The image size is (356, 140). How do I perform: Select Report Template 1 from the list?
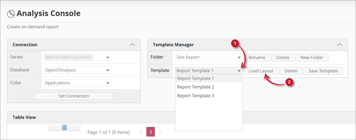(196, 78)
